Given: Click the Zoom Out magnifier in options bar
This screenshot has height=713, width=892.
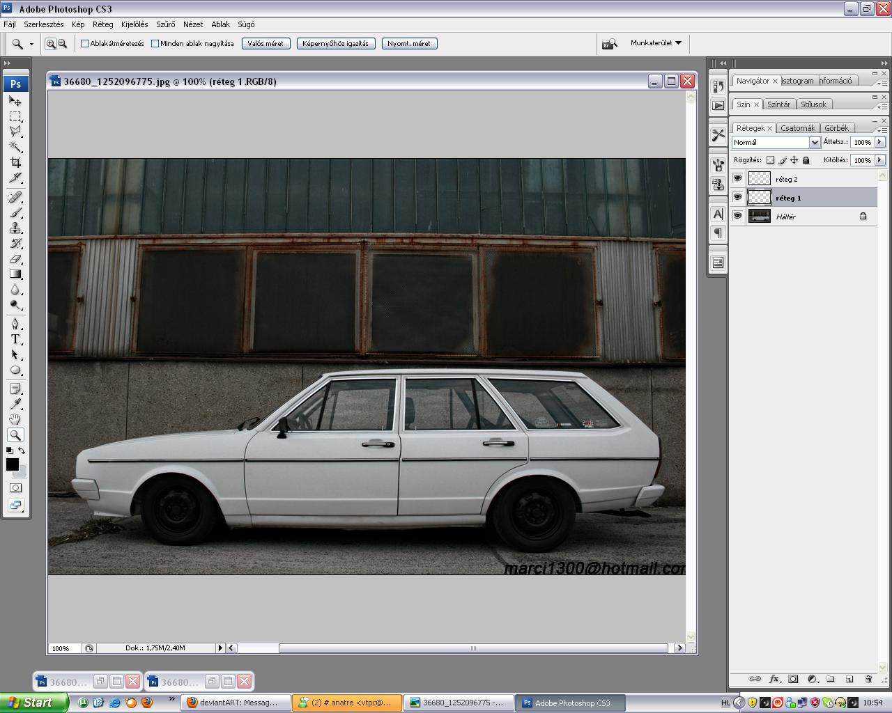Looking at the screenshot, I should pyautogui.click(x=62, y=44).
